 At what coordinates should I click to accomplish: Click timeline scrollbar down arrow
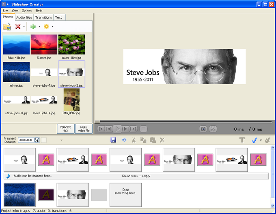pyautogui.click(x=272, y=205)
